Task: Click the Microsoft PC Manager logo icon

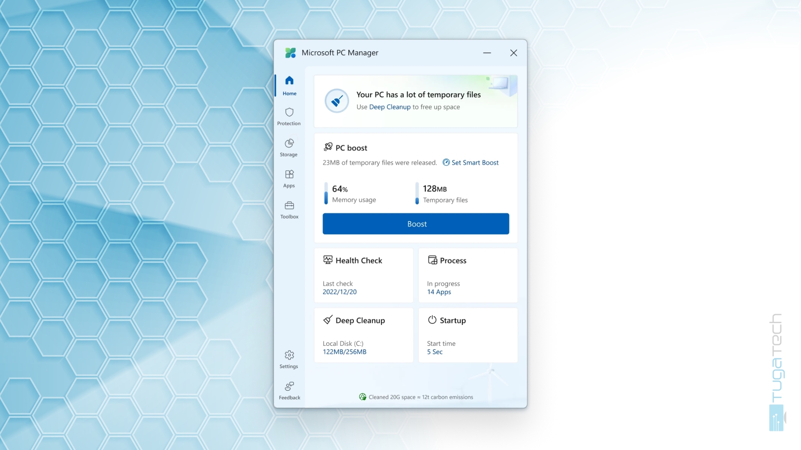Action: coord(290,53)
